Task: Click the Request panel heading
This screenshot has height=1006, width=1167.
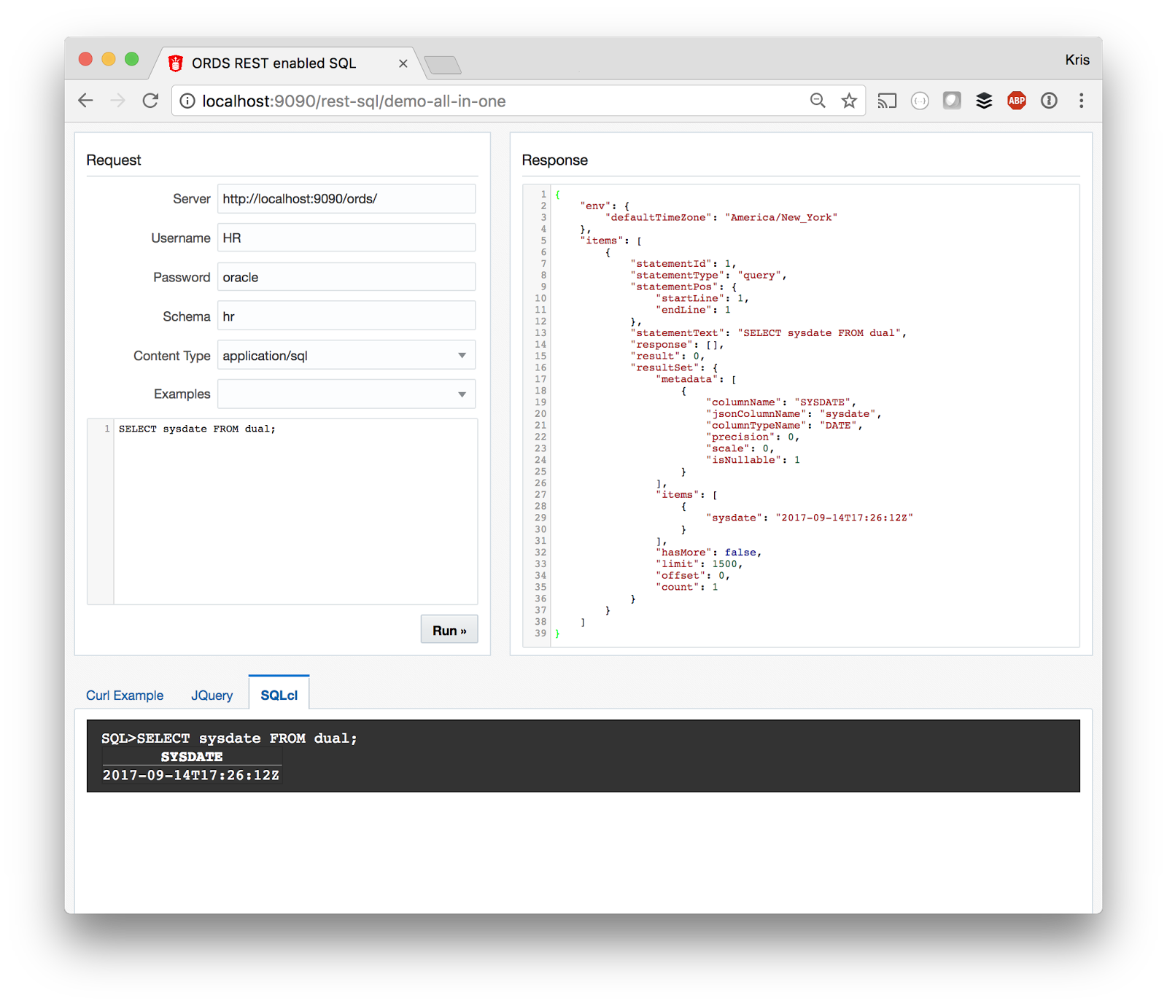Action: [113, 160]
